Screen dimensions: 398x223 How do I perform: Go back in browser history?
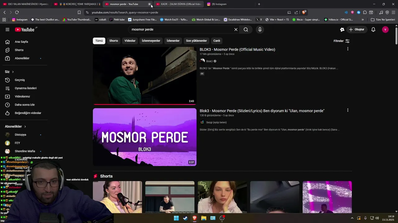4,12
